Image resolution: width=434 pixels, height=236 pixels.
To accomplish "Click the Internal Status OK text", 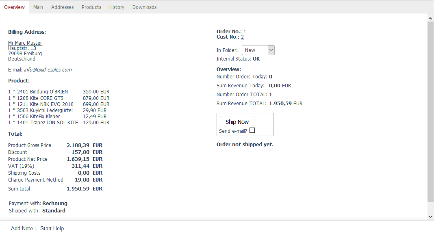I will point(238,58).
